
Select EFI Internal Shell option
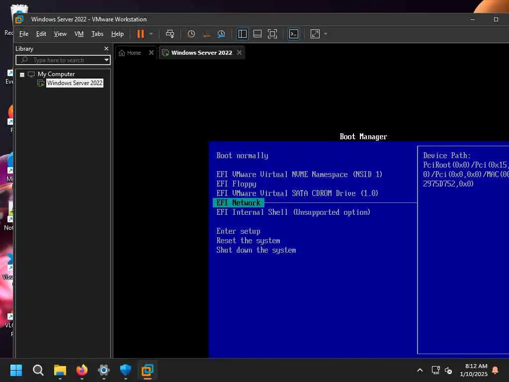[x=293, y=212]
